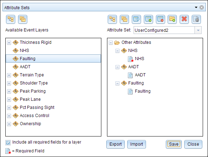Close the Attribute Sets panel via X
This screenshot has width=208, height=157.
(202, 7)
